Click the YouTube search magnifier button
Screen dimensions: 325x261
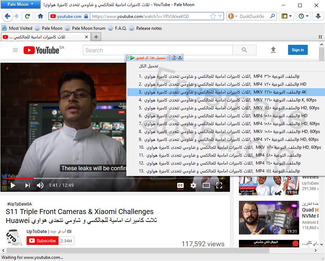click(244, 50)
